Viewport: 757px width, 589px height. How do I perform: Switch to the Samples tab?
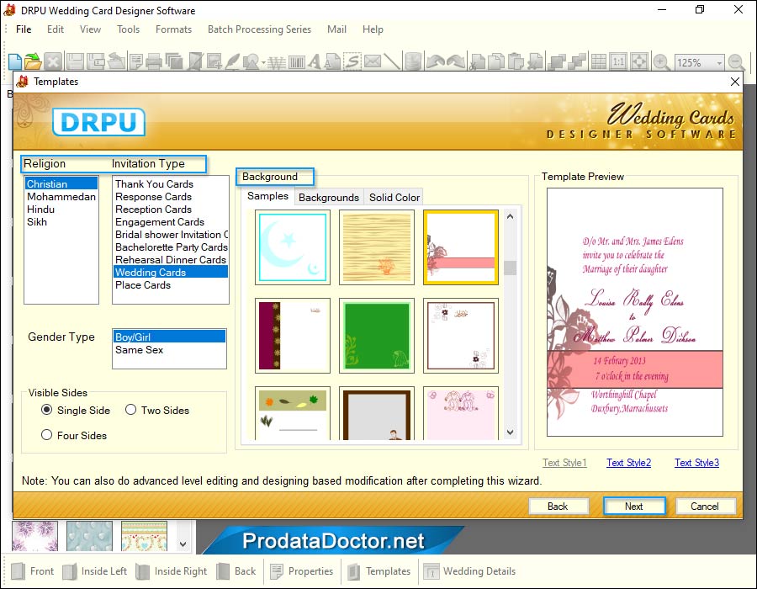(267, 196)
